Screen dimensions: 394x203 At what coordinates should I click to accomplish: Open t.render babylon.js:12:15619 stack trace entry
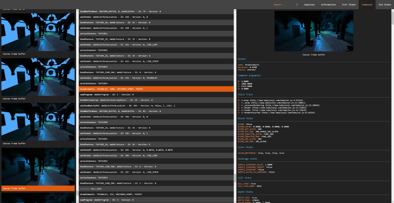pos(272,110)
